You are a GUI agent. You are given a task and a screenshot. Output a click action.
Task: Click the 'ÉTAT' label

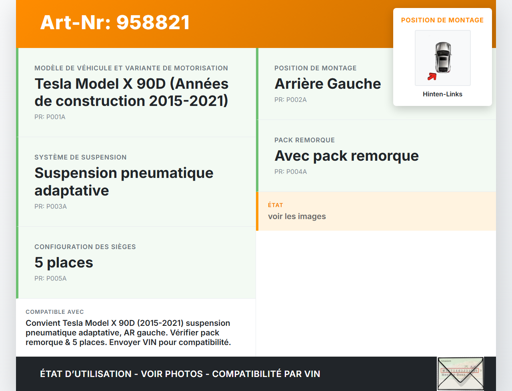pos(276,205)
